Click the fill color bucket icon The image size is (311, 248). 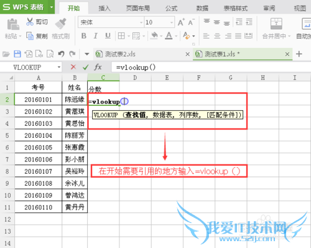154,36
